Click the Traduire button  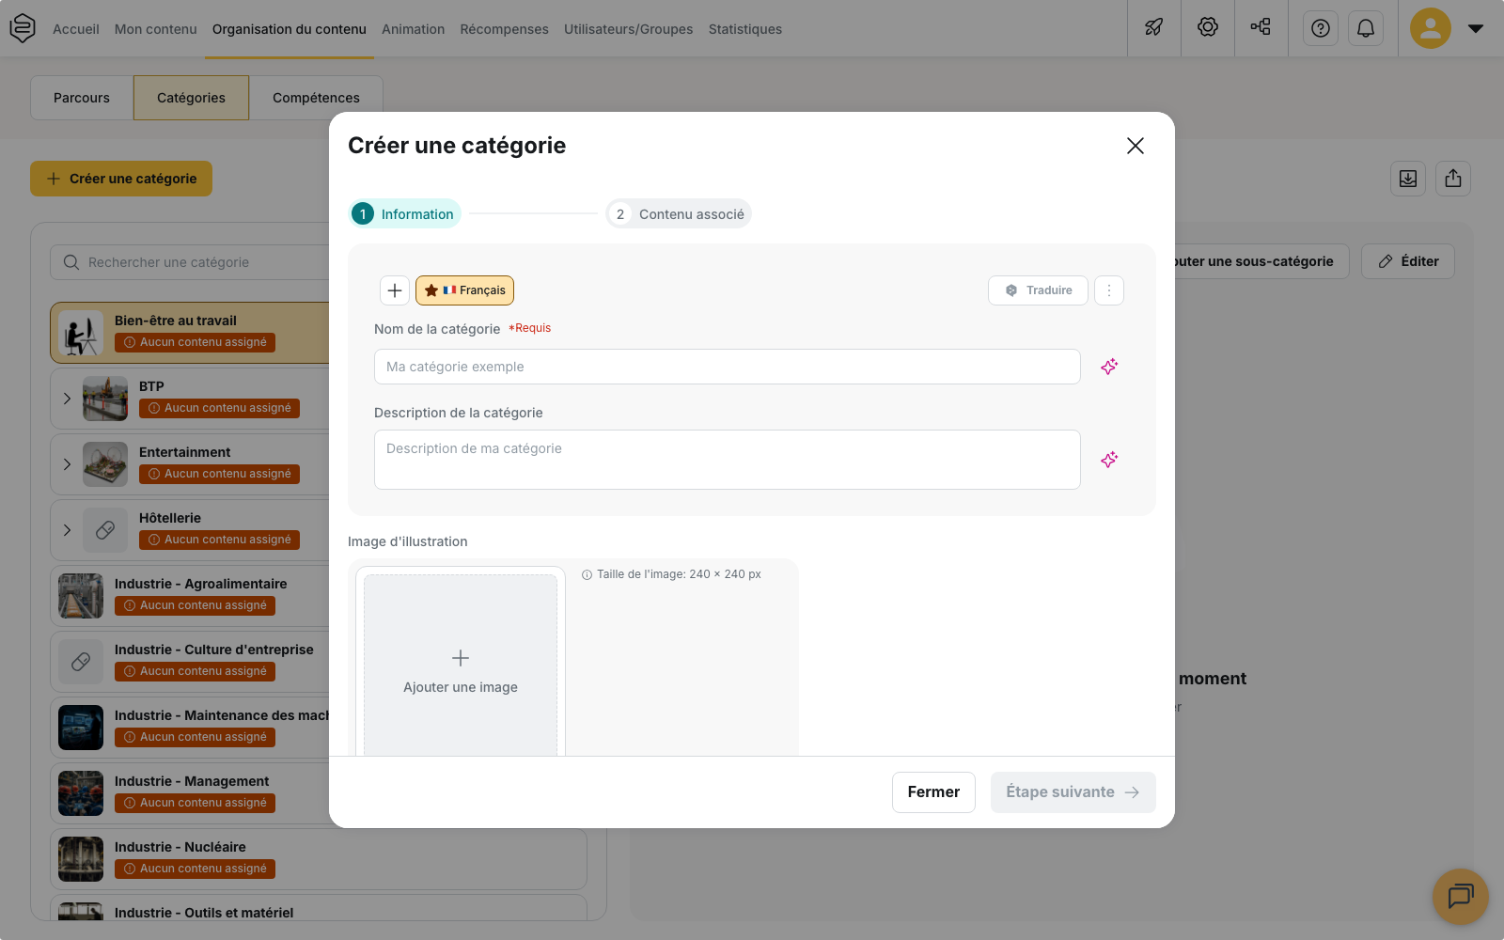click(x=1038, y=290)
